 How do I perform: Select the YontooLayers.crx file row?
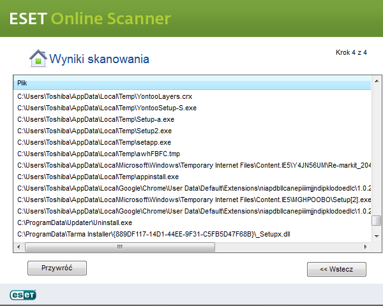pos(192,97)
